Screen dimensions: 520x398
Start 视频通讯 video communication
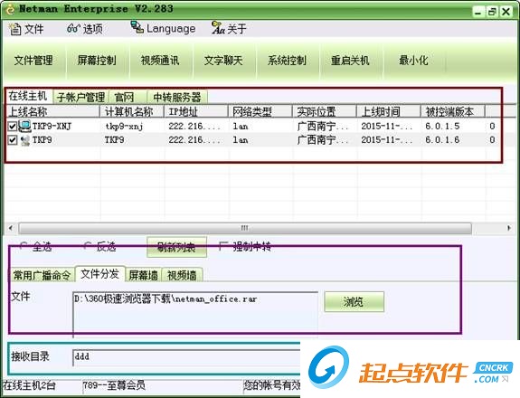[160, 61]
